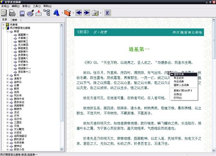Choose 国学人名词典 from the context menu
This screenshot has width=216, height=156.
[181, 85]
